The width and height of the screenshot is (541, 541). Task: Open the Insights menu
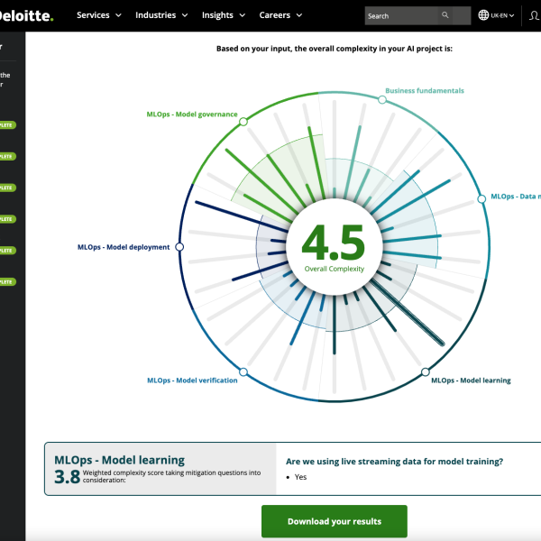click(x=224, y=15)
